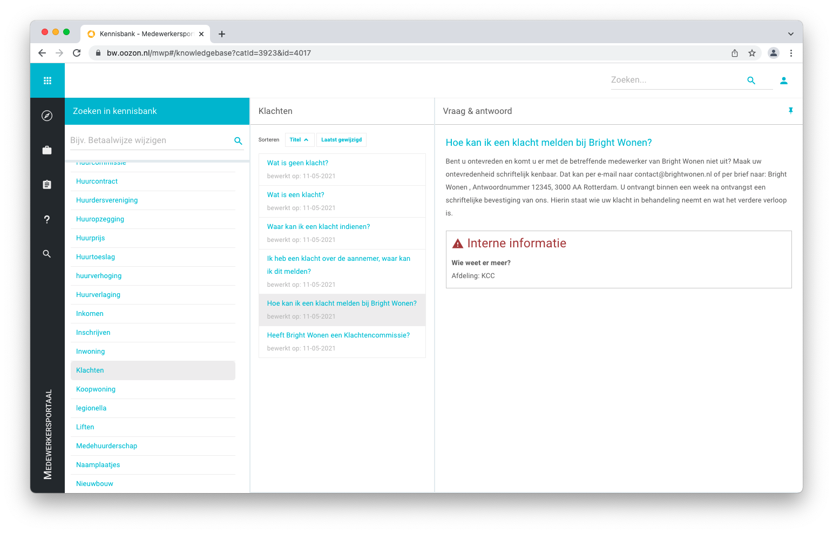Open the Koopwoning category

pos(153,389)
